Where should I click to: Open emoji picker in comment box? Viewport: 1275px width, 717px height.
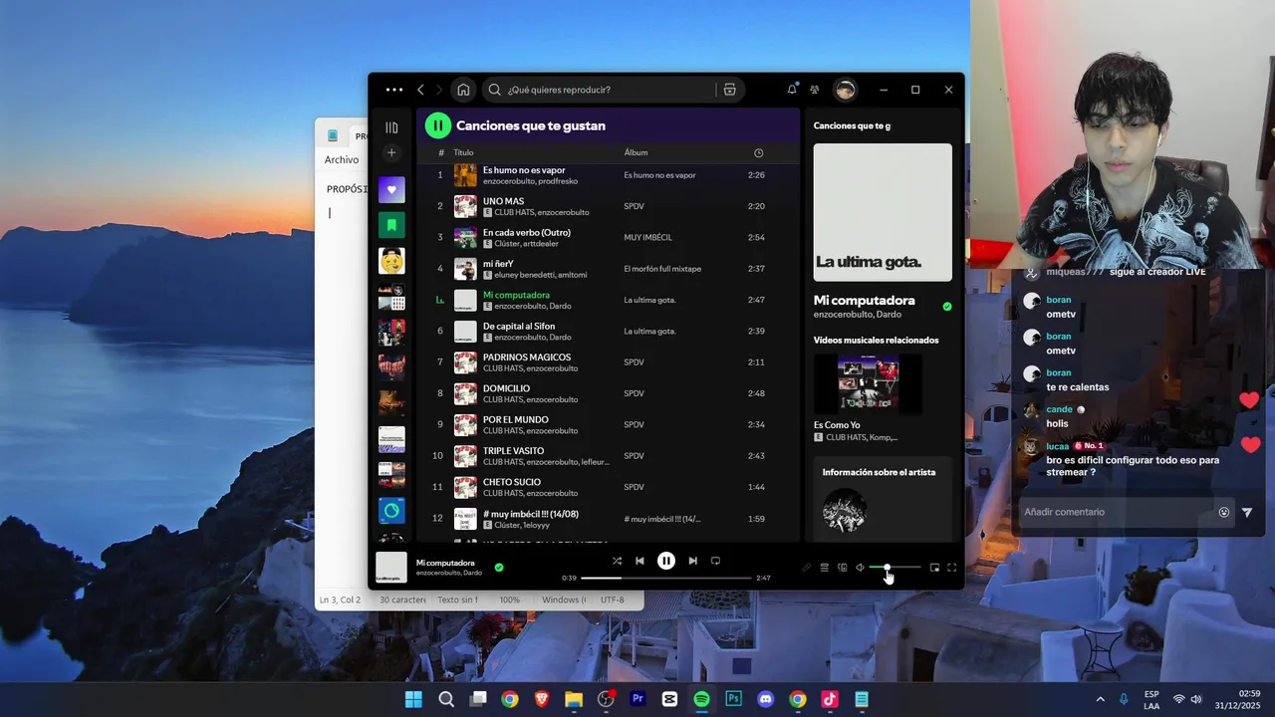click(1224, 512)
